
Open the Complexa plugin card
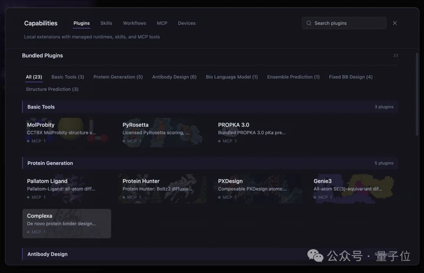pos(66,224)
